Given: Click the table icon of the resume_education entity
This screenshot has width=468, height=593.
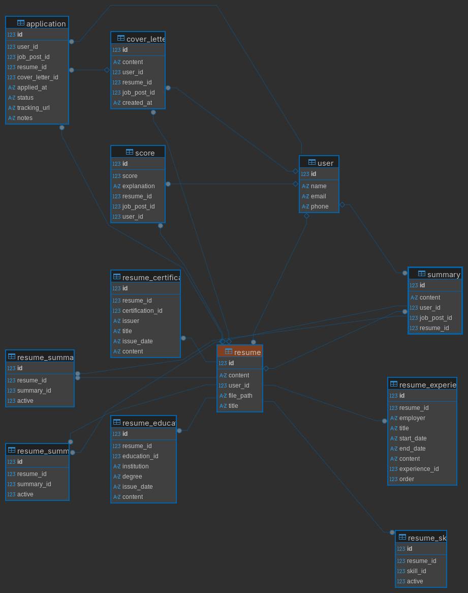Looking at the screenshot, I should click(117, 422).
